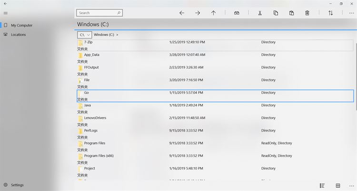The height and width of the screenshot is (191, 357).
Task: Navigate forward using the toolbar right arrow
Action: pos(198,13)
